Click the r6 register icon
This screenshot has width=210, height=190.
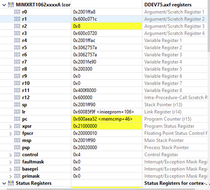tap(17, 55)
